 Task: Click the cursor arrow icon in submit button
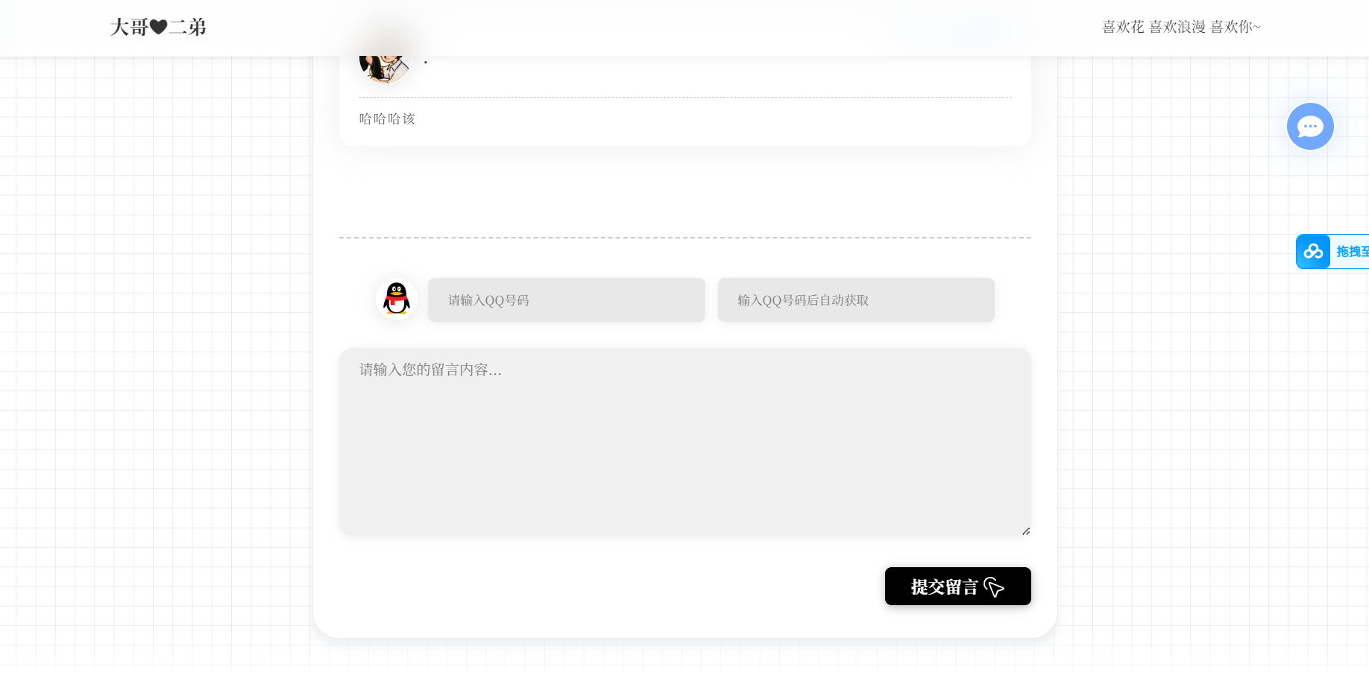click(x=994, y=587)
